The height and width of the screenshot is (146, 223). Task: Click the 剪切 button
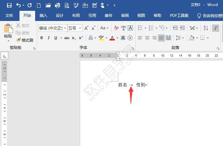coord(23,25)
